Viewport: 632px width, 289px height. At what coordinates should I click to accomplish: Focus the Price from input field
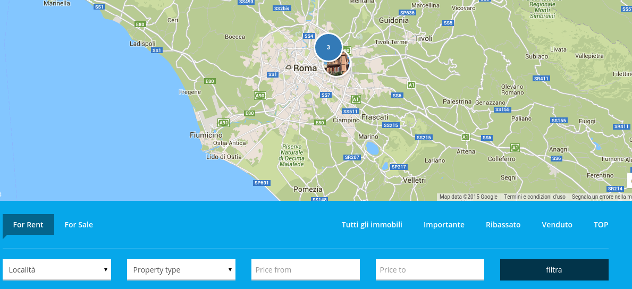tap(306, 270)
